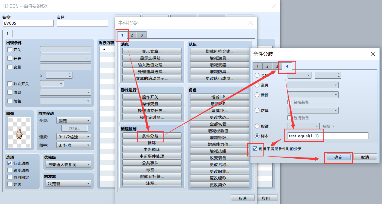Select the 道具 radio button in 条件分歧
The height and width of the screenshot is (204, 382).
point(257,85)
